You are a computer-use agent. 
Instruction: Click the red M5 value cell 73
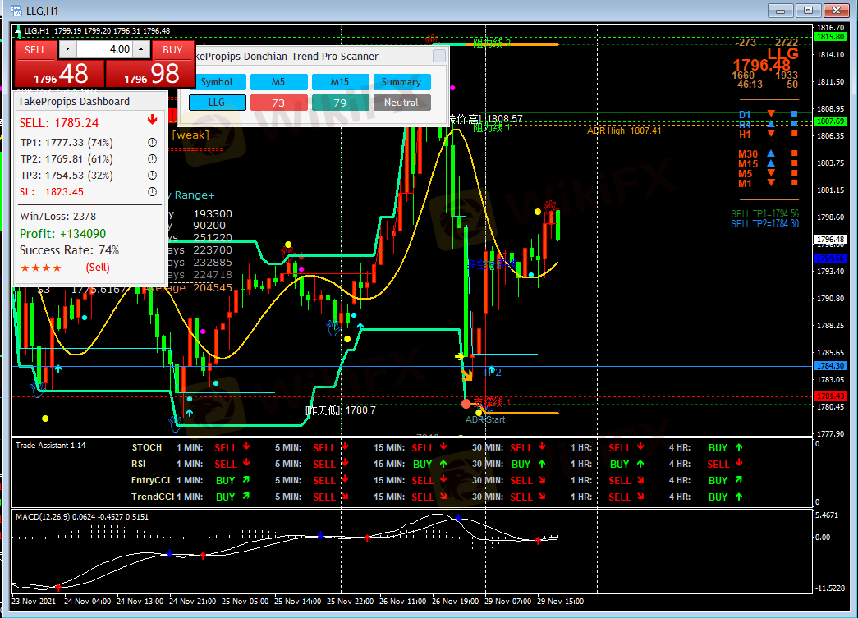click(x=278, y=103)
